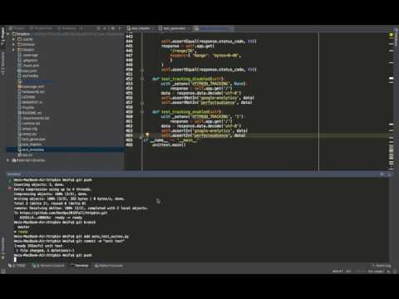This screenshot has height=299, width=399.
Task: Click the yellow inspection indicator above editor scrollbar
Action: (391, 35)
